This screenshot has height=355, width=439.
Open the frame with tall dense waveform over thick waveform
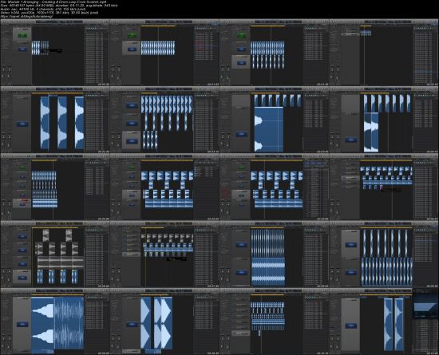tap(274, 254)
